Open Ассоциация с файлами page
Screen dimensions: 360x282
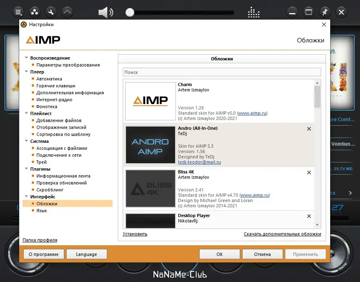coord(62,148)
